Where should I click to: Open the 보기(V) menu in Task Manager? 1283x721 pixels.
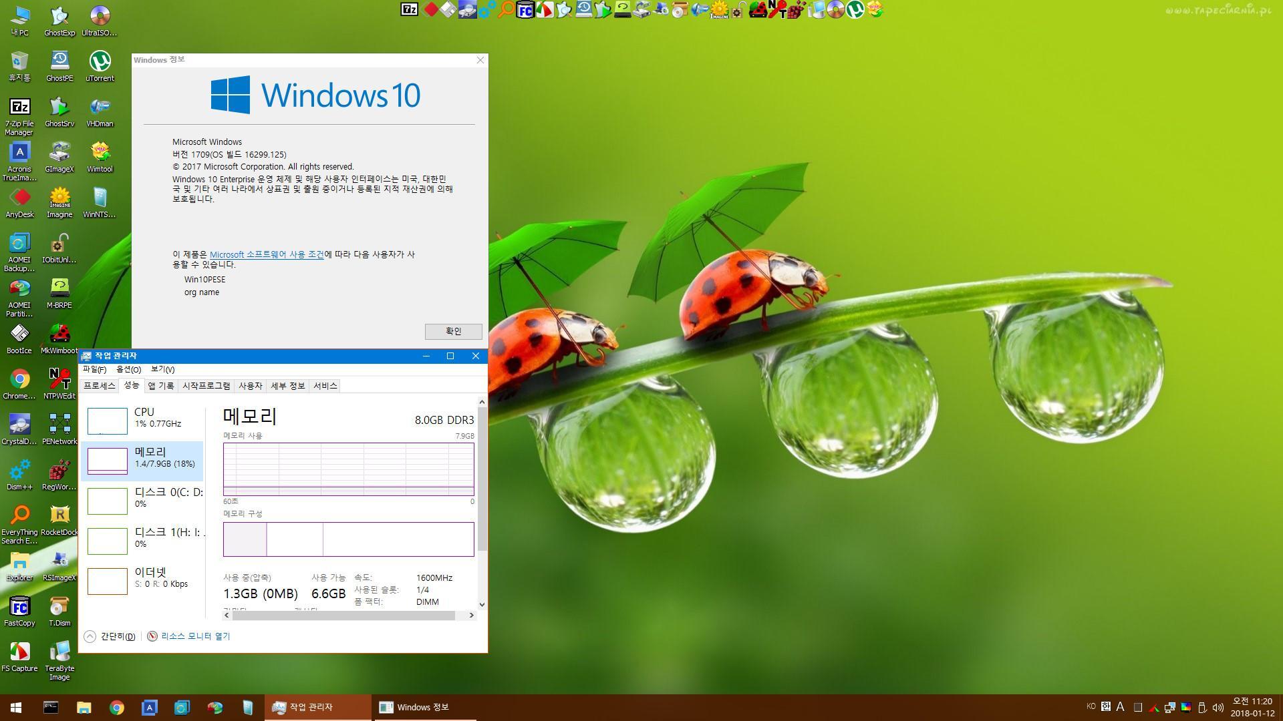click(x=162, y=369)
